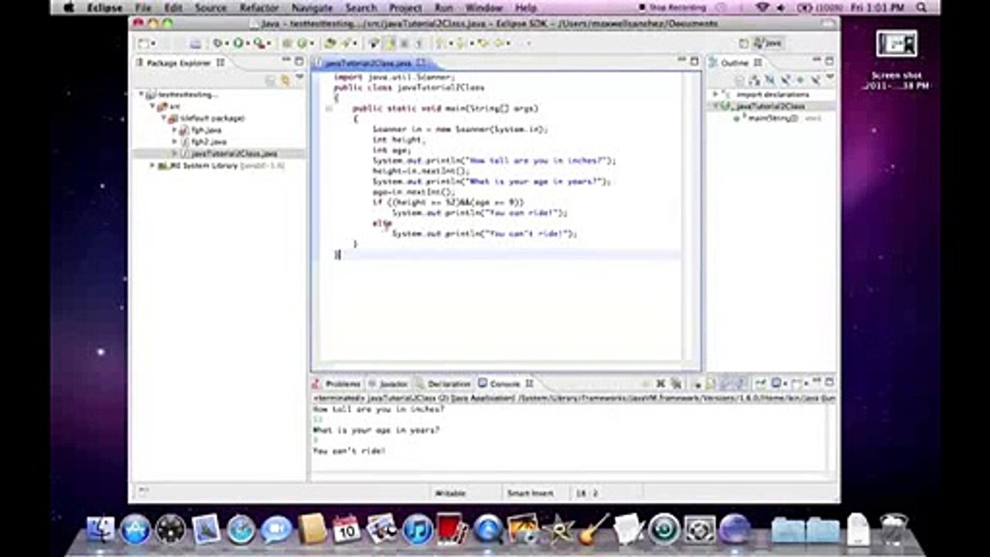990x557 pixels.
Task: Click the New Java class toolbar icon
Action: (x=302, y=43)
